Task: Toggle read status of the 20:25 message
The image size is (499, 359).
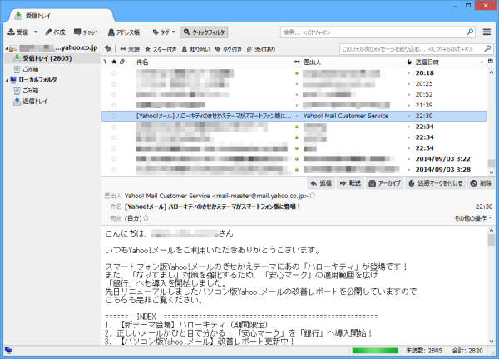Action: [297, 84]
